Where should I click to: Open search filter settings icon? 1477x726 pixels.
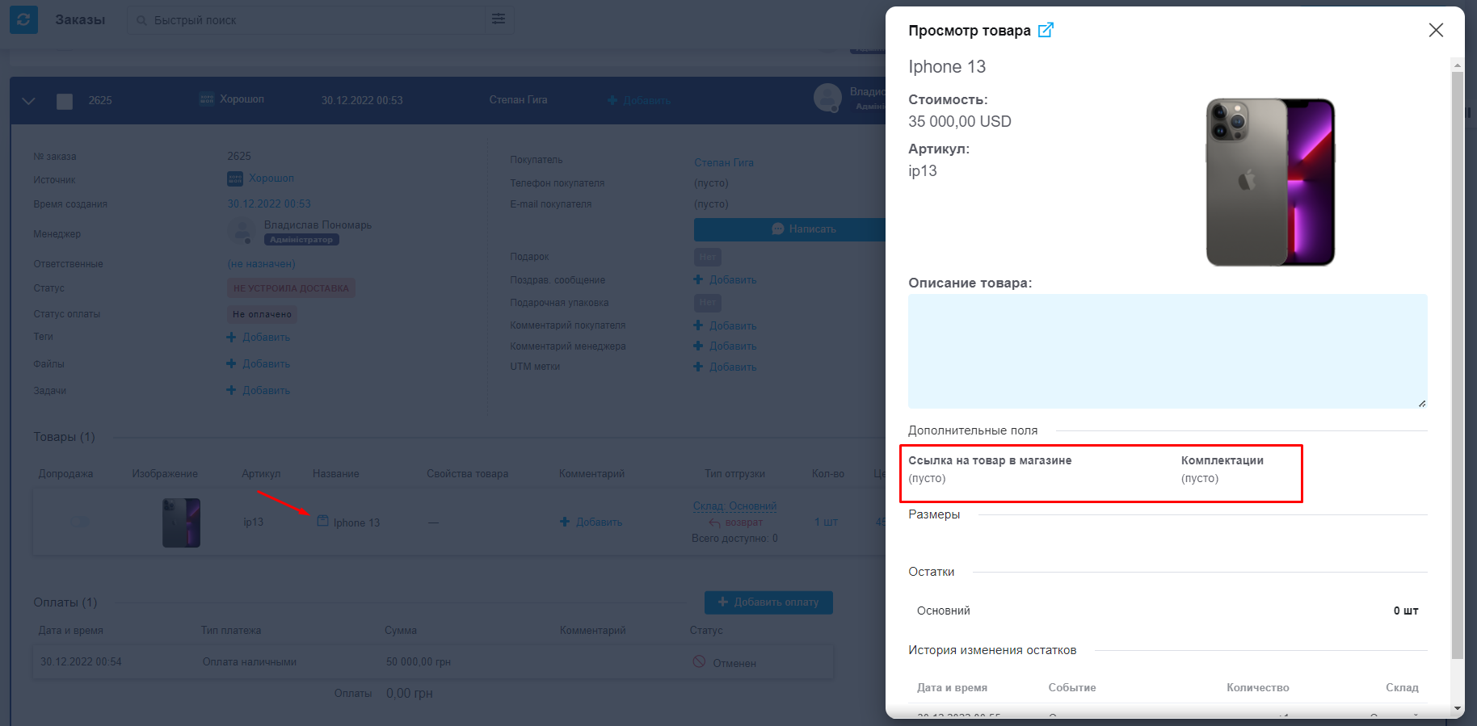pos(499,19)
